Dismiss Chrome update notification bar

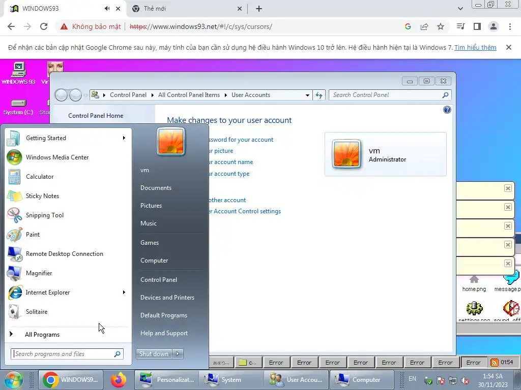click(x=508, y=47)
